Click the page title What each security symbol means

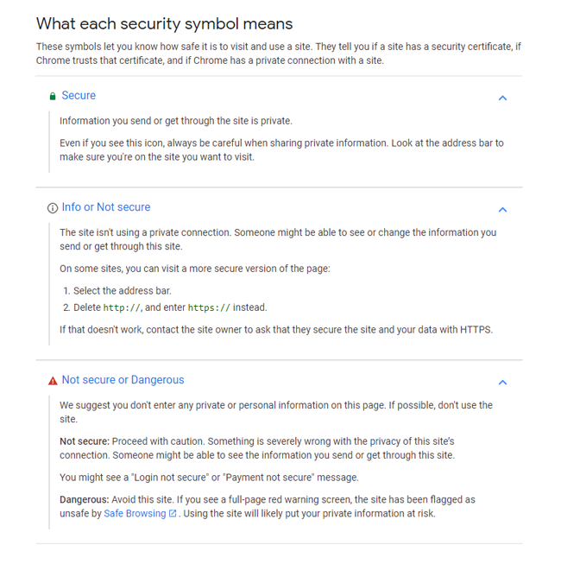tap(164, 23)
